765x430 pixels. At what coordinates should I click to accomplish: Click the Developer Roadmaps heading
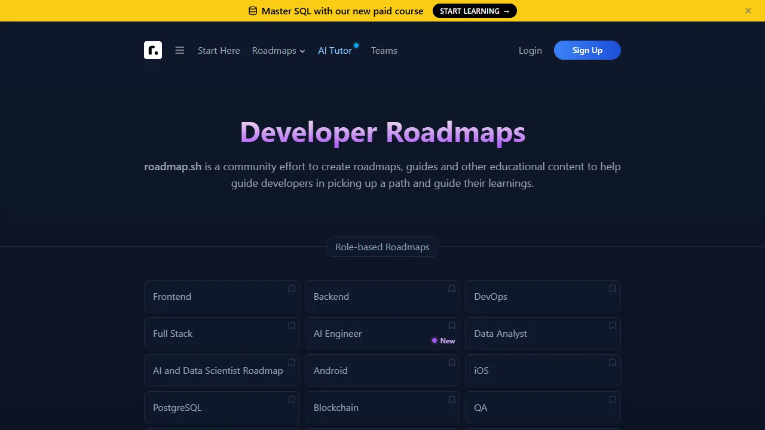click(x=382, y=132)
